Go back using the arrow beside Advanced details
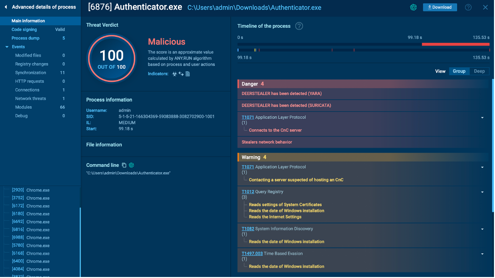The width and height of the screenshot is (495, 278). point(6,7)
